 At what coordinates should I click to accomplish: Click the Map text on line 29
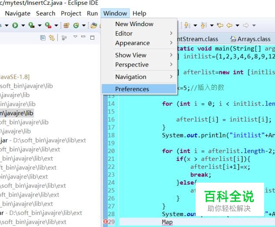coord(167,222)
